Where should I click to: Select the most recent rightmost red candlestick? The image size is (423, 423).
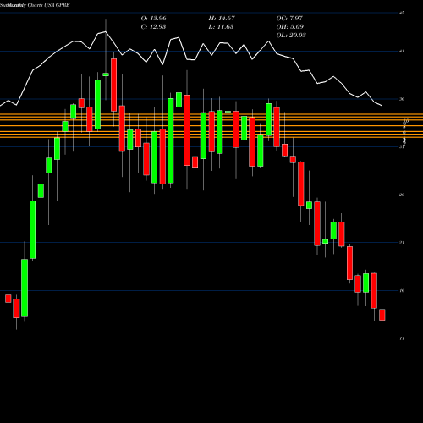pos(382,315)
